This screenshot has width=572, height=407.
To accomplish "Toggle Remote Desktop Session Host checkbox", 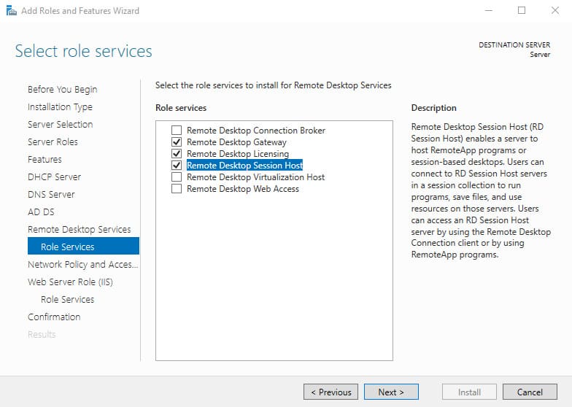I will 177,166.
